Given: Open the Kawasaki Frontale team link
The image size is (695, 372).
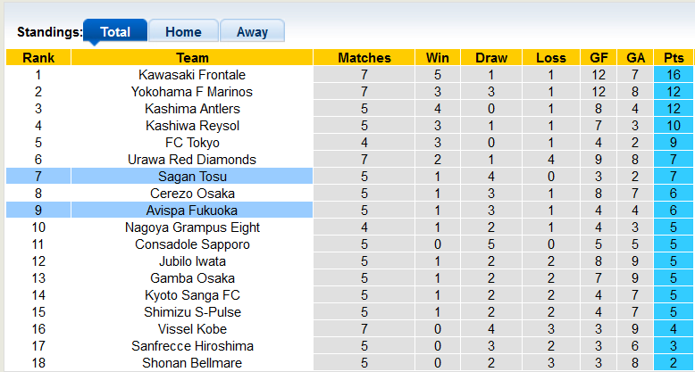Looking at the screenshot, I should point(192,74).
